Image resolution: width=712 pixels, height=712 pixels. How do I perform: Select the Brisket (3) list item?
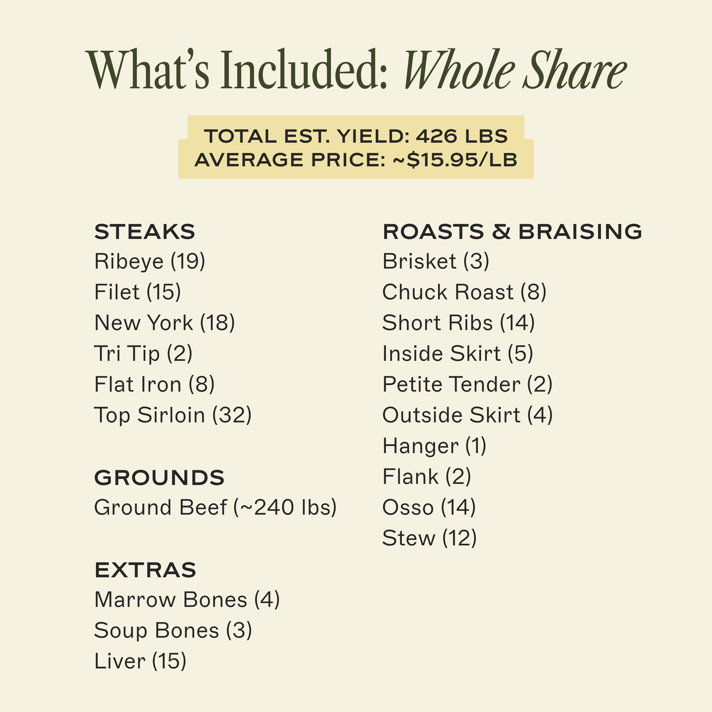(x=436, y=262)
